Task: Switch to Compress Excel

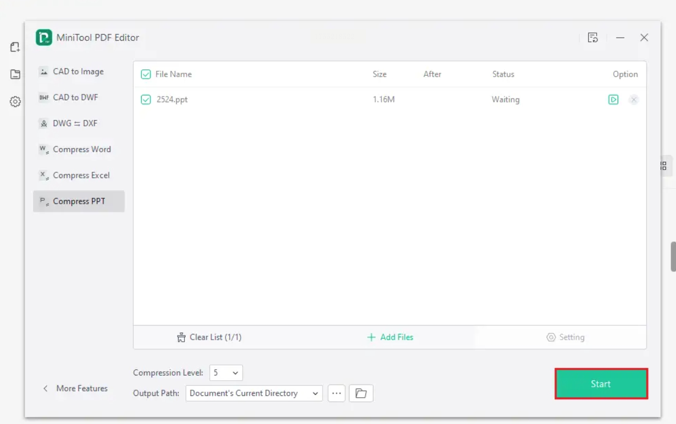Action: (79, 175)
